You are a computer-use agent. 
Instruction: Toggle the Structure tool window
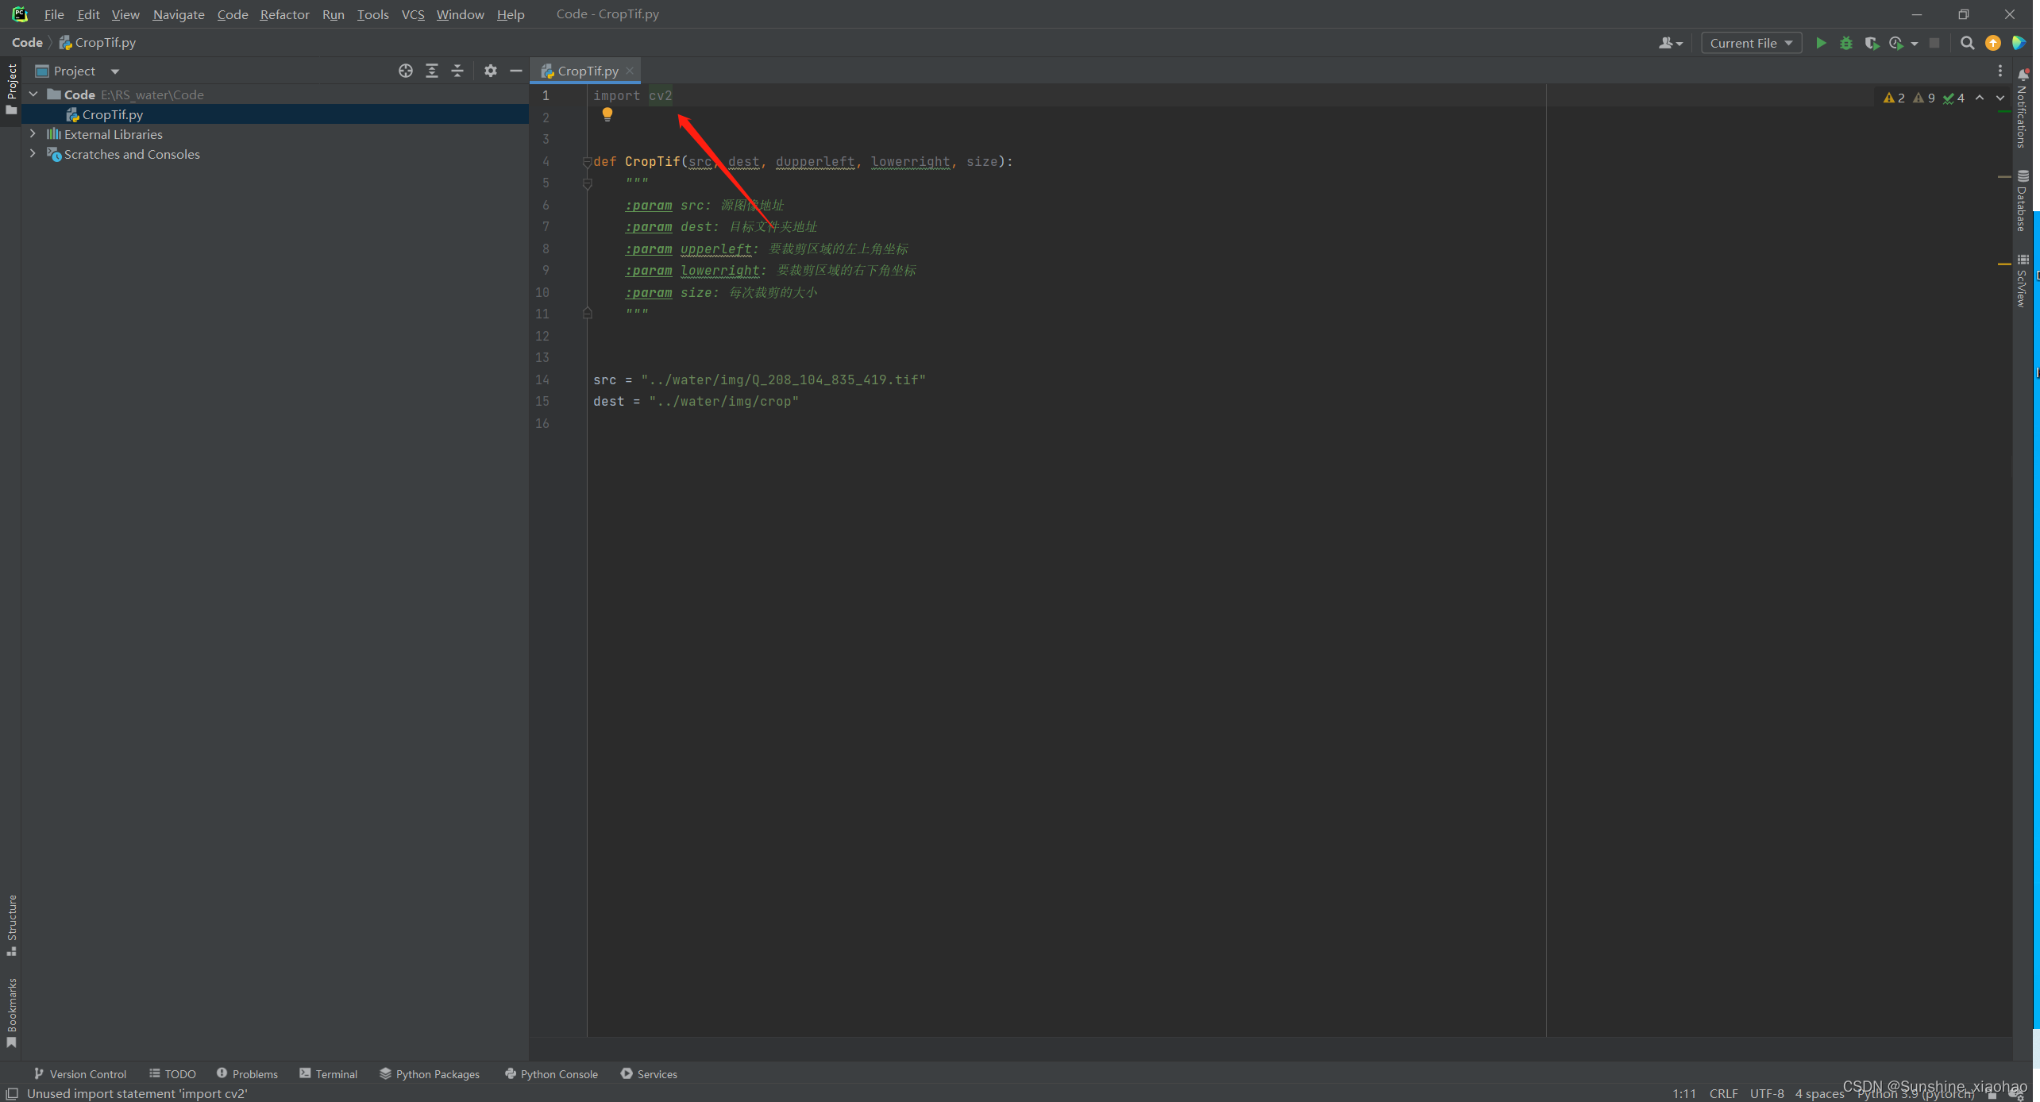tap(11, 923)
